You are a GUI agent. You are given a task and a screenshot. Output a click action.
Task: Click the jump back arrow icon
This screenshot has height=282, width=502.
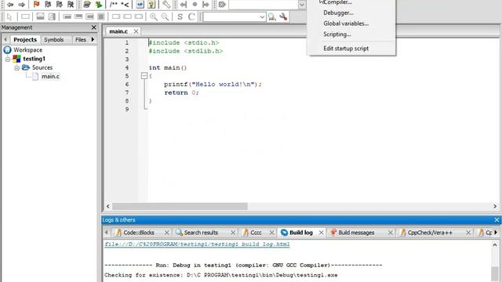tap(10, 5)
